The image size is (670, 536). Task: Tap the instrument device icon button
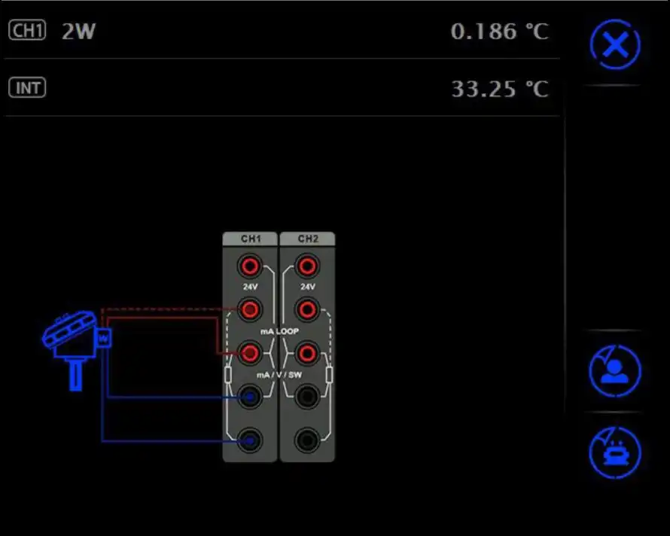pyautogui.click(x=615, y=452)
